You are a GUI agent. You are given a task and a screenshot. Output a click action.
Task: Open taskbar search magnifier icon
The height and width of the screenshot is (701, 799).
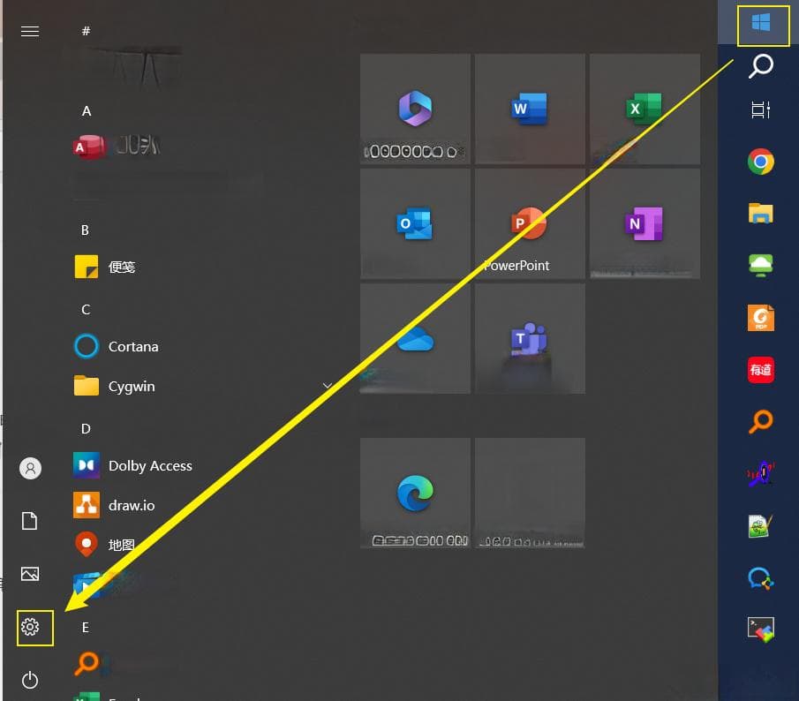coord(761,66)
